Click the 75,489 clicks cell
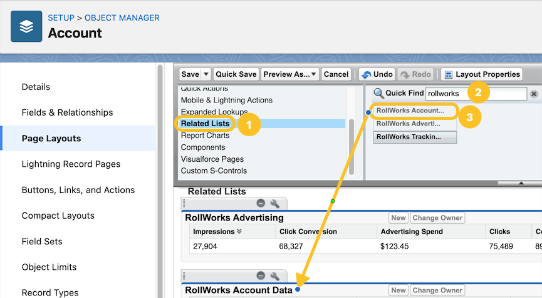The height and width of the screenshot is (298, 542). click(x=501, y=246)
